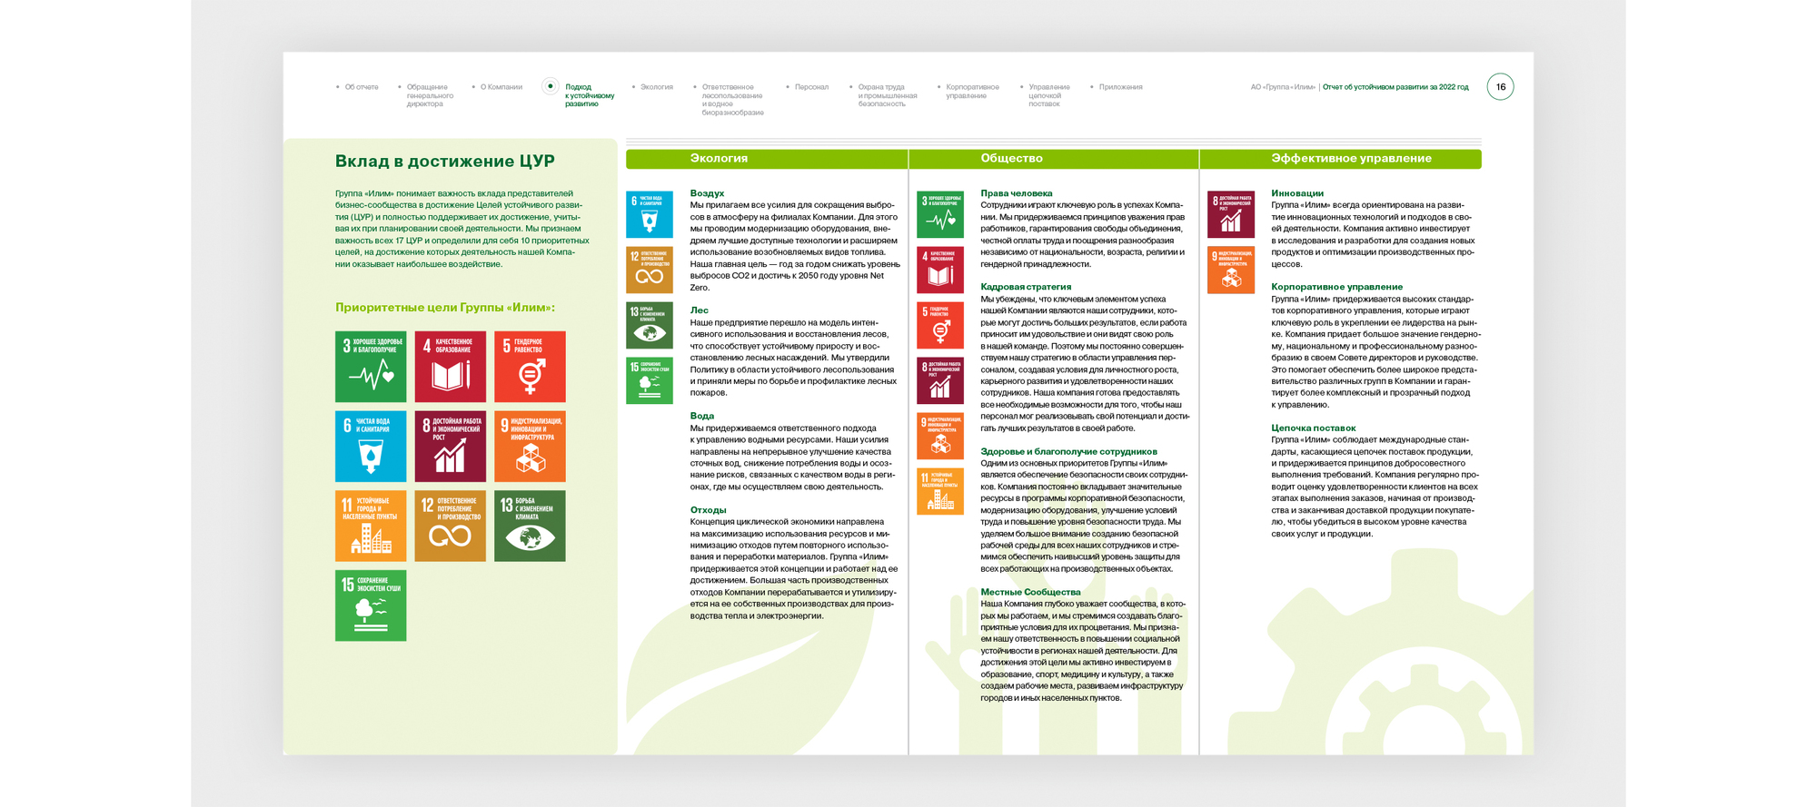Click SDG 9 icon in Эффективное управление column
Image resolution: width=1817 pixels, height=807 pixels.
coord(1231,270)
